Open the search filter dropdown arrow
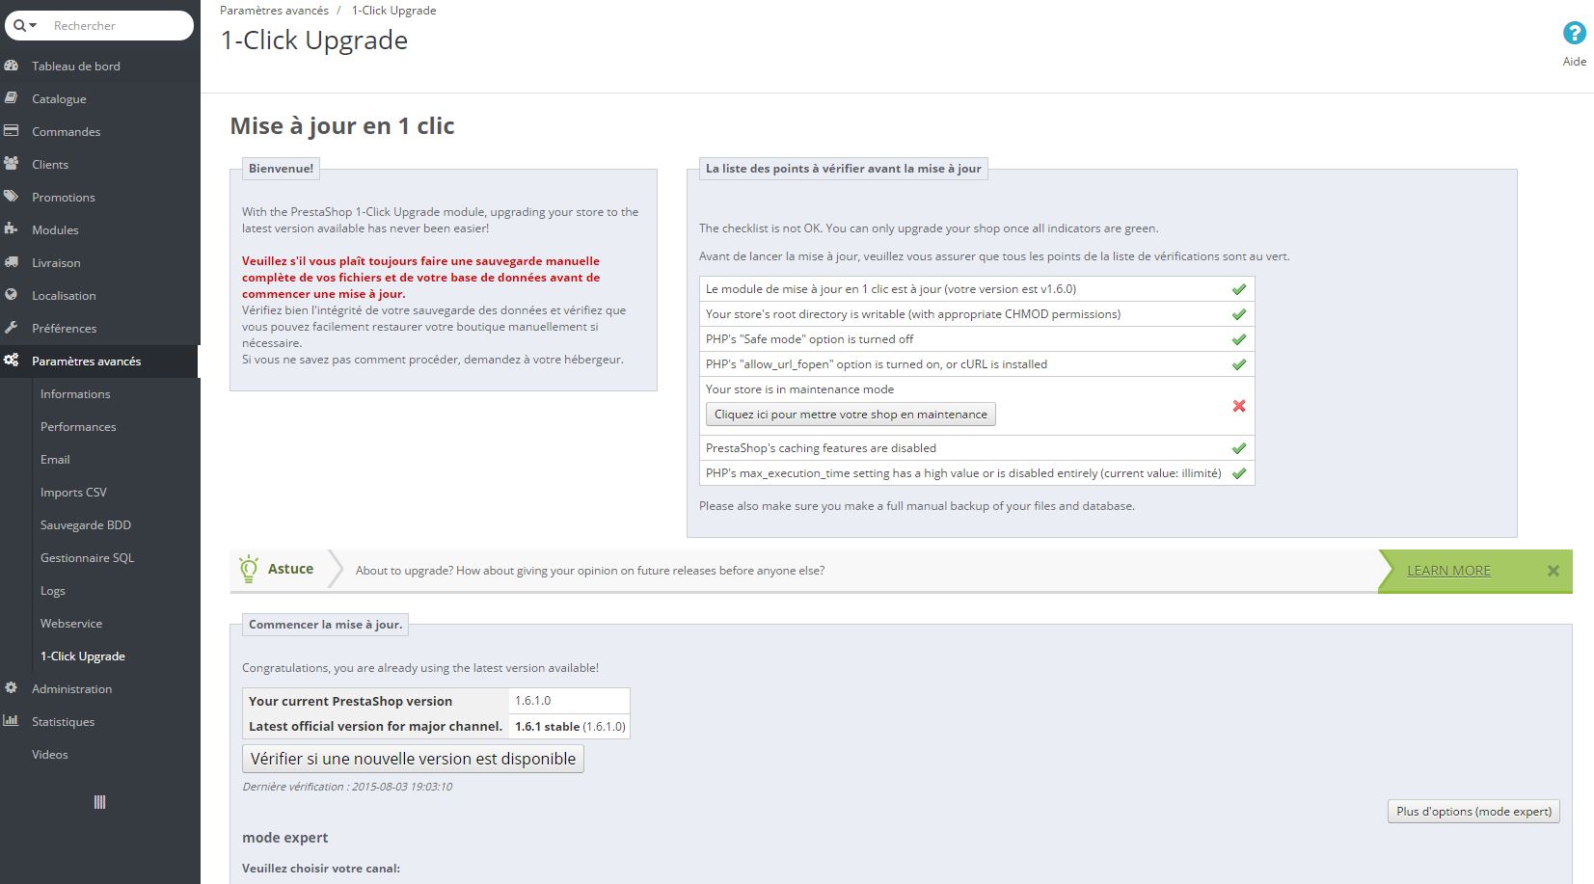 [33, 26]
